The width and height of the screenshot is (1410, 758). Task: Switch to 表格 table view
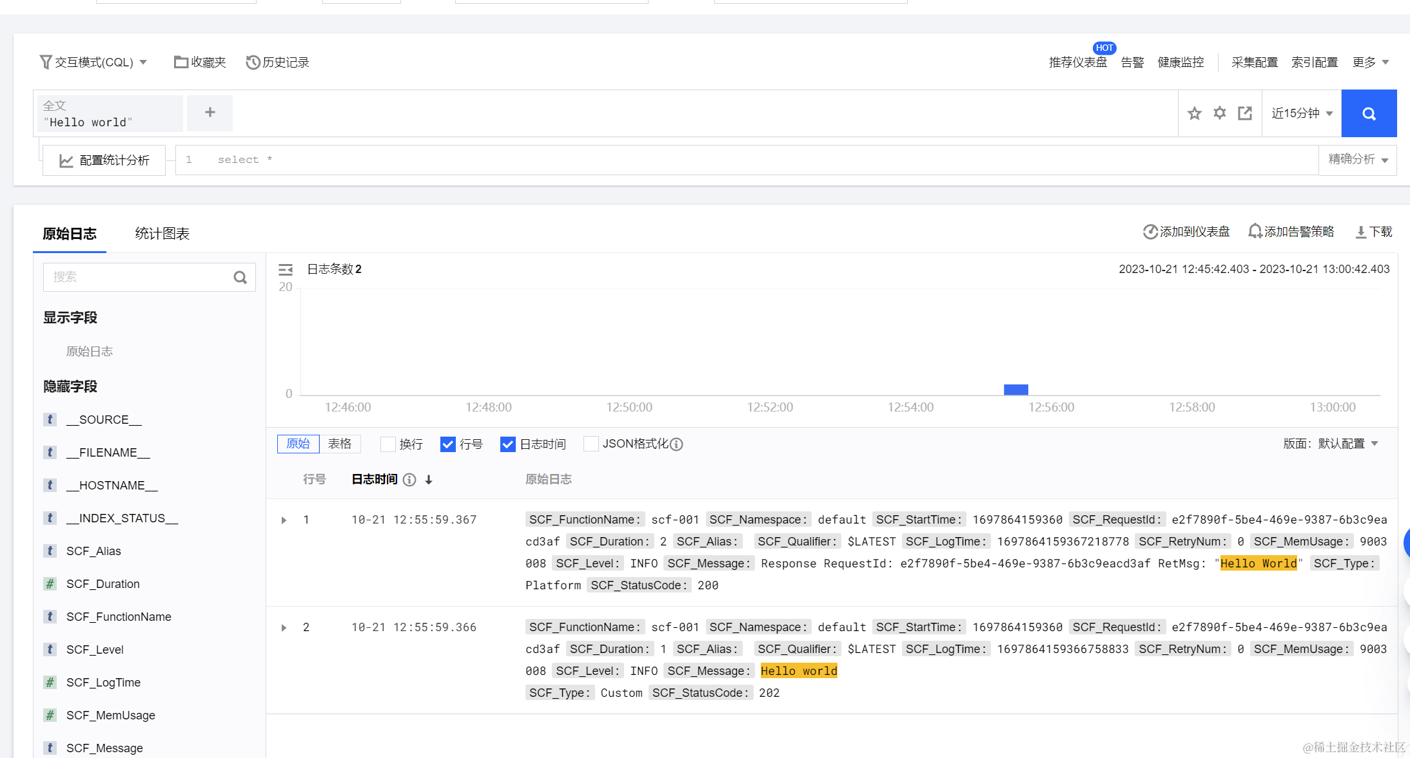point(340,444)
